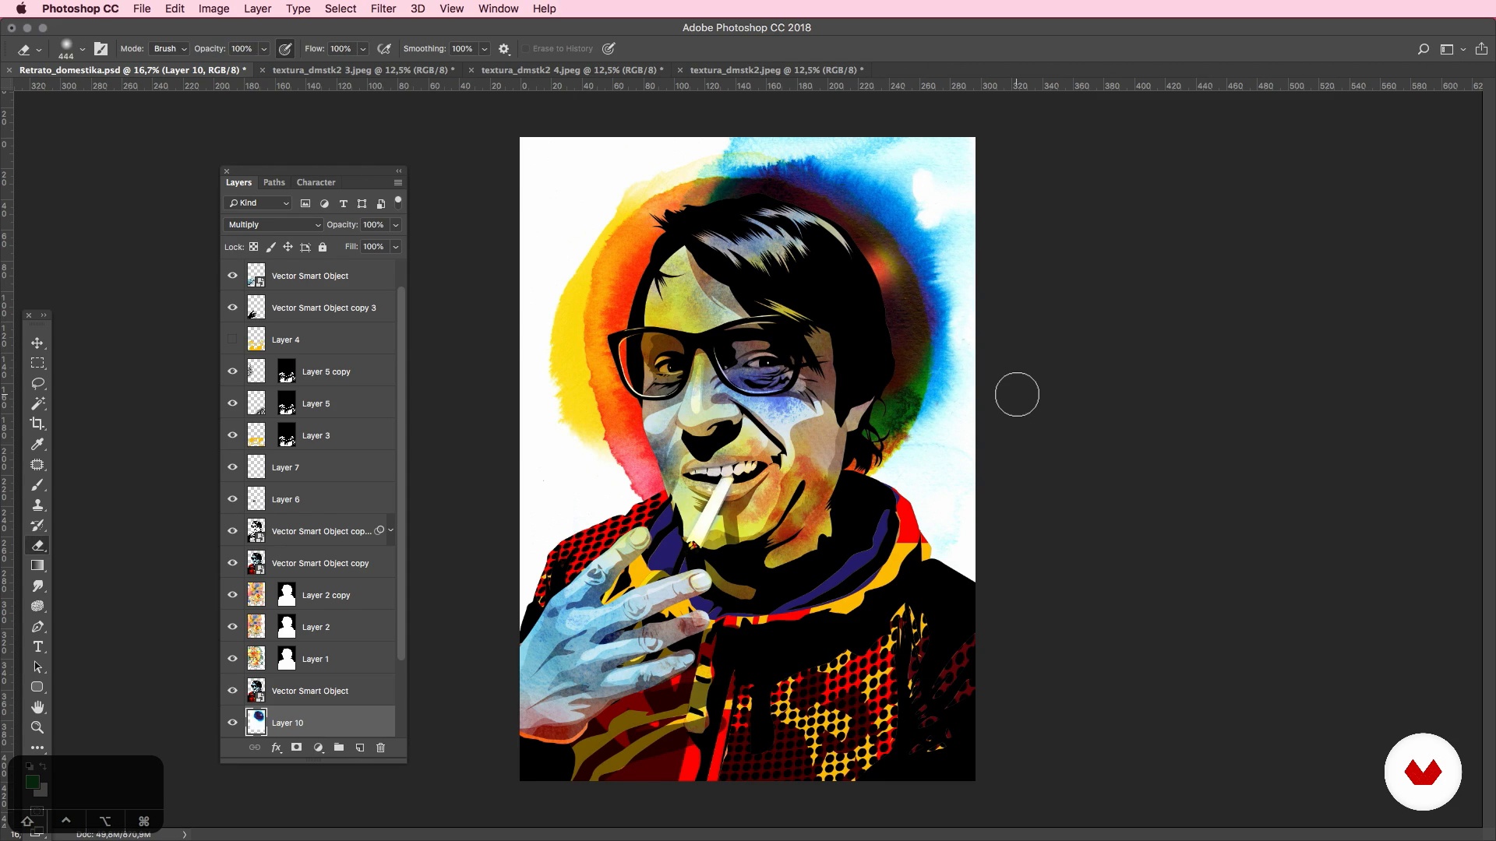Show the hidden Layer 4
Image resolution: width=1496 pixels, height=841 pixels.
tap(232, 340)
